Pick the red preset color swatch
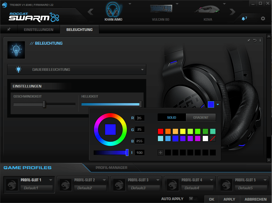 pyautogui.click(x=161, y=131)
